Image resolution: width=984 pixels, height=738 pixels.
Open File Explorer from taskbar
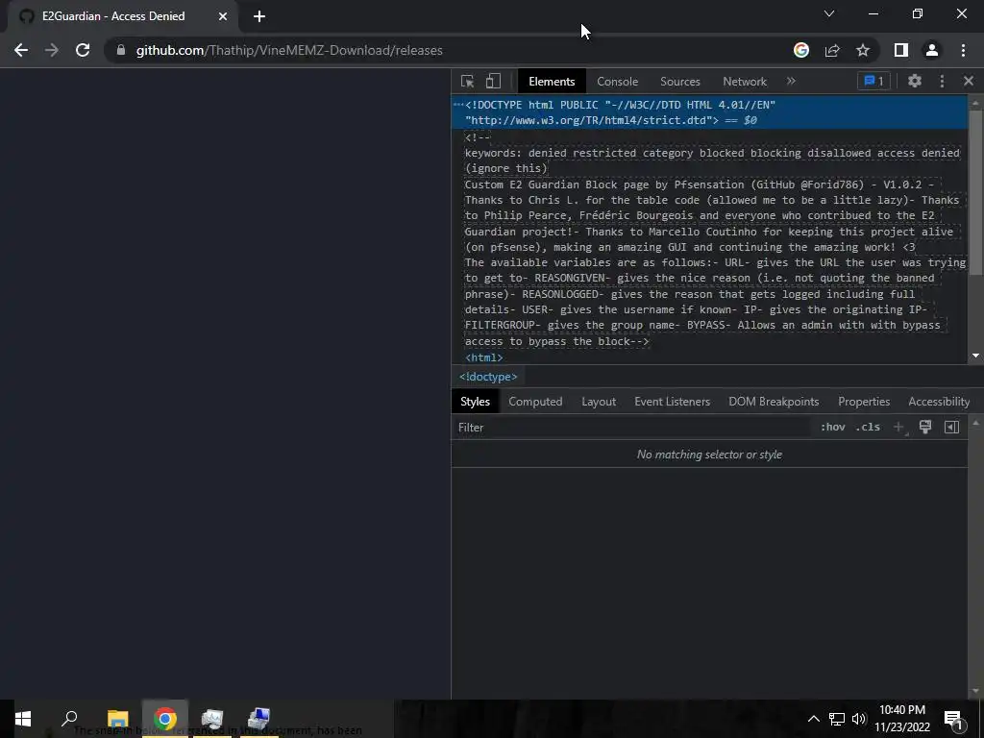(x=117, y=719)
